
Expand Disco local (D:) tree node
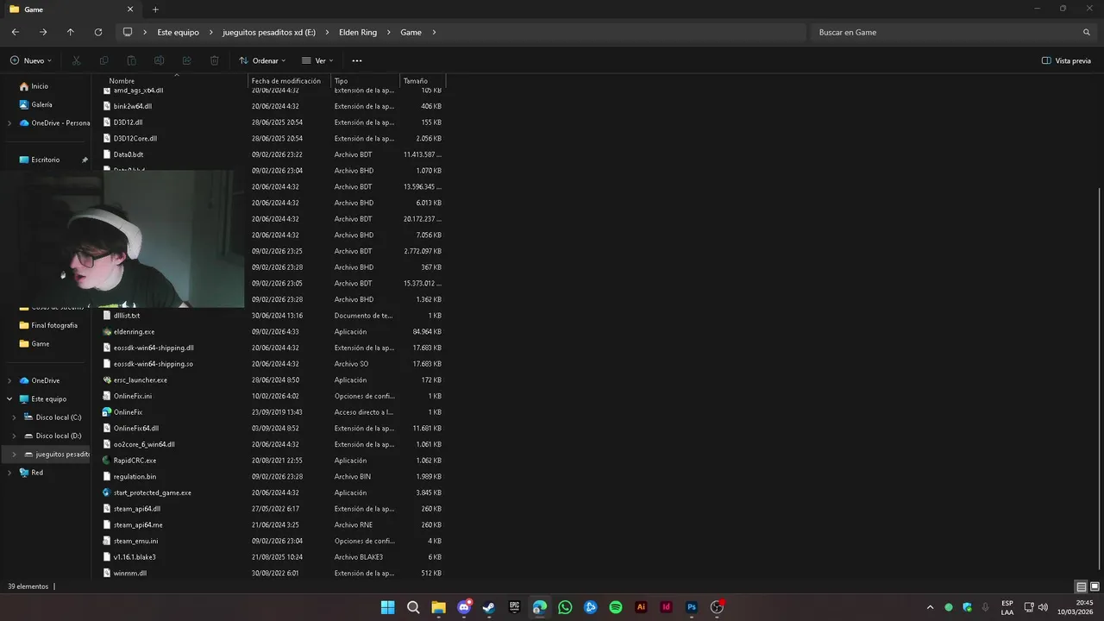(14, 436)
